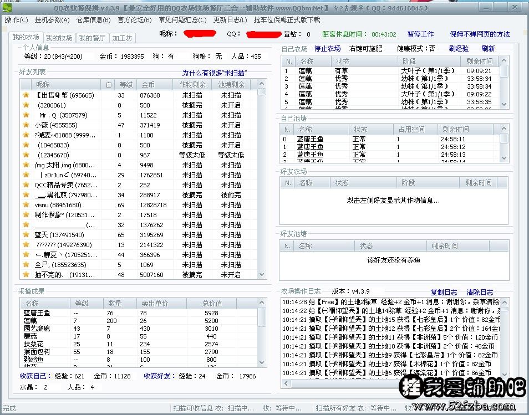Click the own pond list scrollbar down arrow
This screenshot has width=529, height=415.
coord(504,158)
